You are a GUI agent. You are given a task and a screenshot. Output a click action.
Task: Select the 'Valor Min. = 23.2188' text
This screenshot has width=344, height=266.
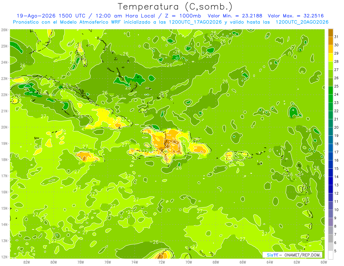pos(235,16)
